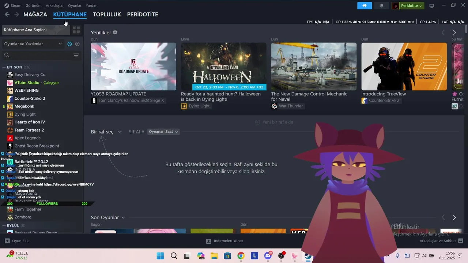Go back with the left navigation arrow

point(7,14)
